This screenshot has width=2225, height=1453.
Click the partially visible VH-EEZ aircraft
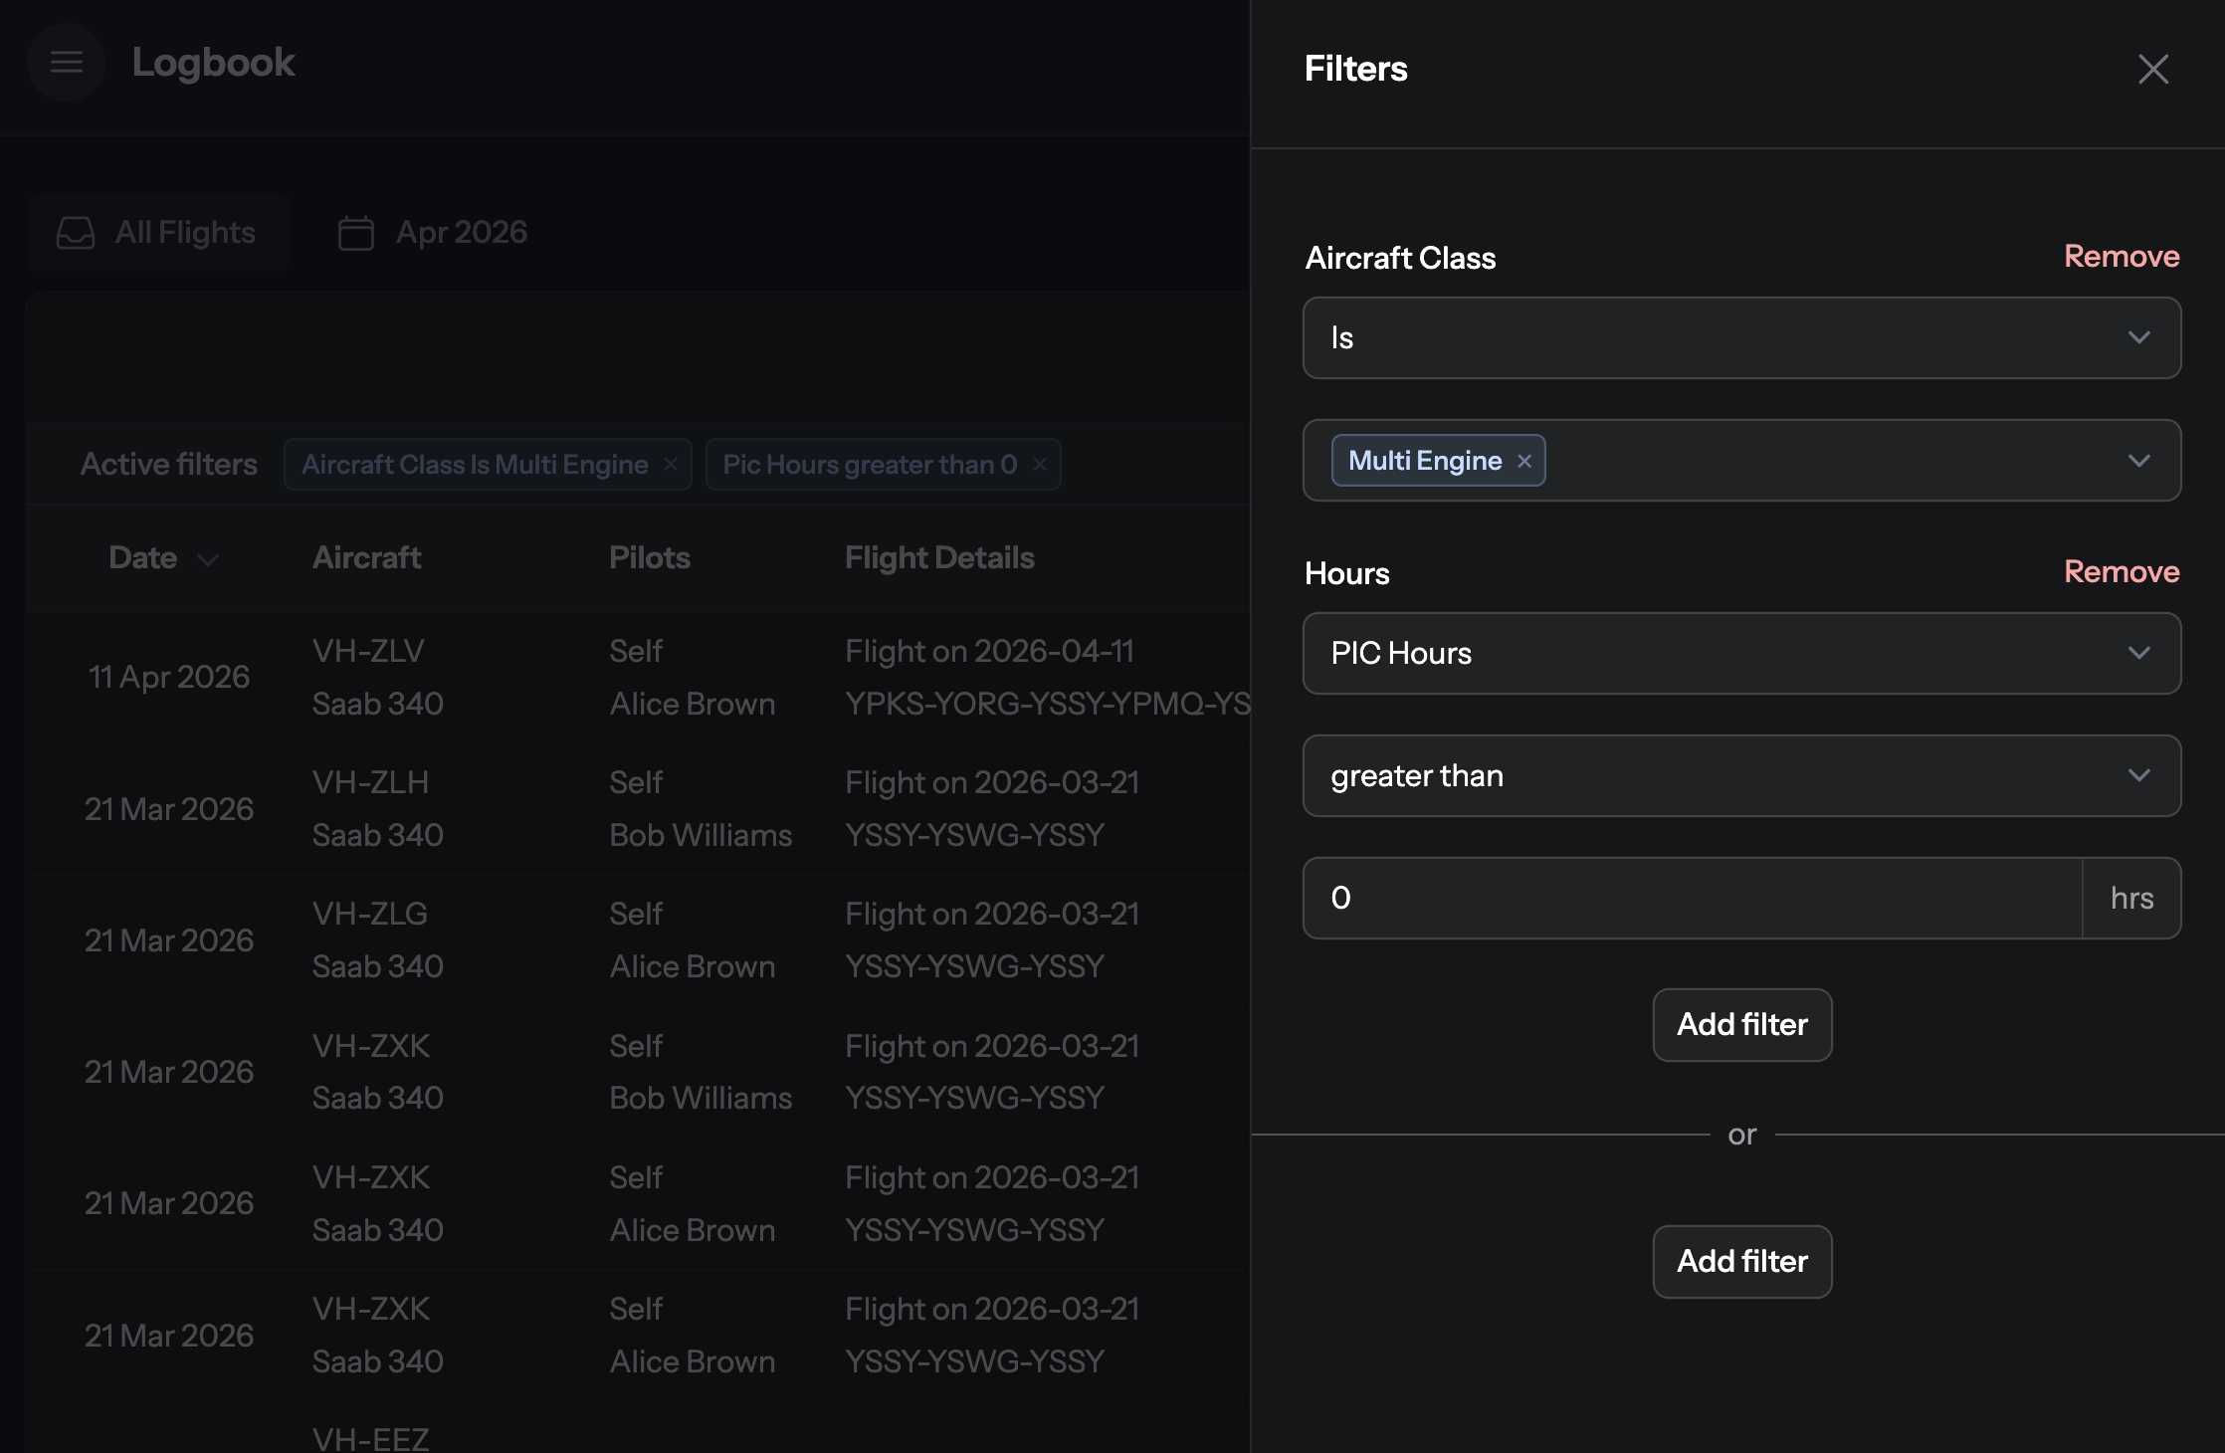click(x=370, y=1438)
